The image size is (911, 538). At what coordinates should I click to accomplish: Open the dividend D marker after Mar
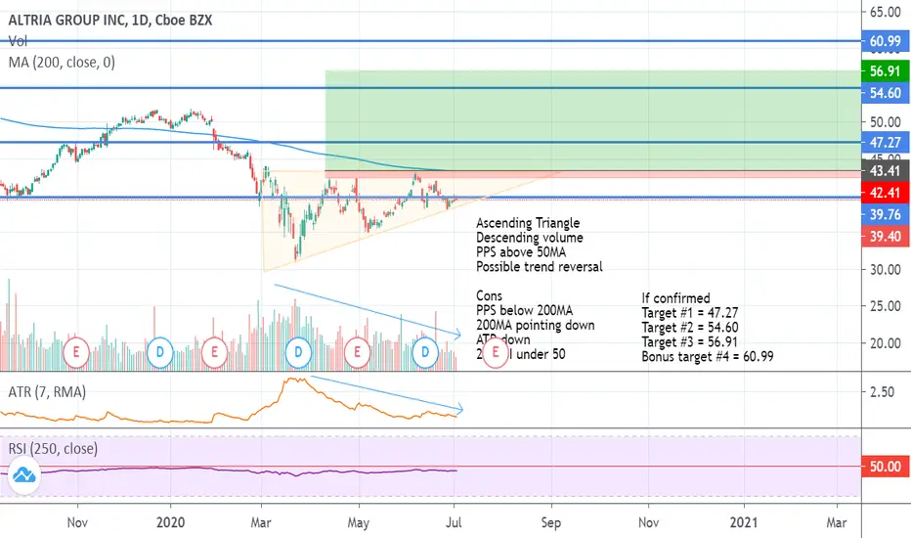(x=299, y=352)
